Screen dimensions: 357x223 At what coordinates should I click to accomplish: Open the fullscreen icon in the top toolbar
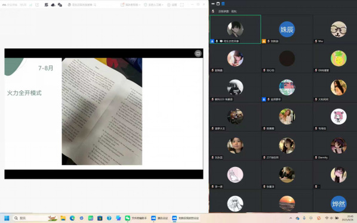(182, 5)
